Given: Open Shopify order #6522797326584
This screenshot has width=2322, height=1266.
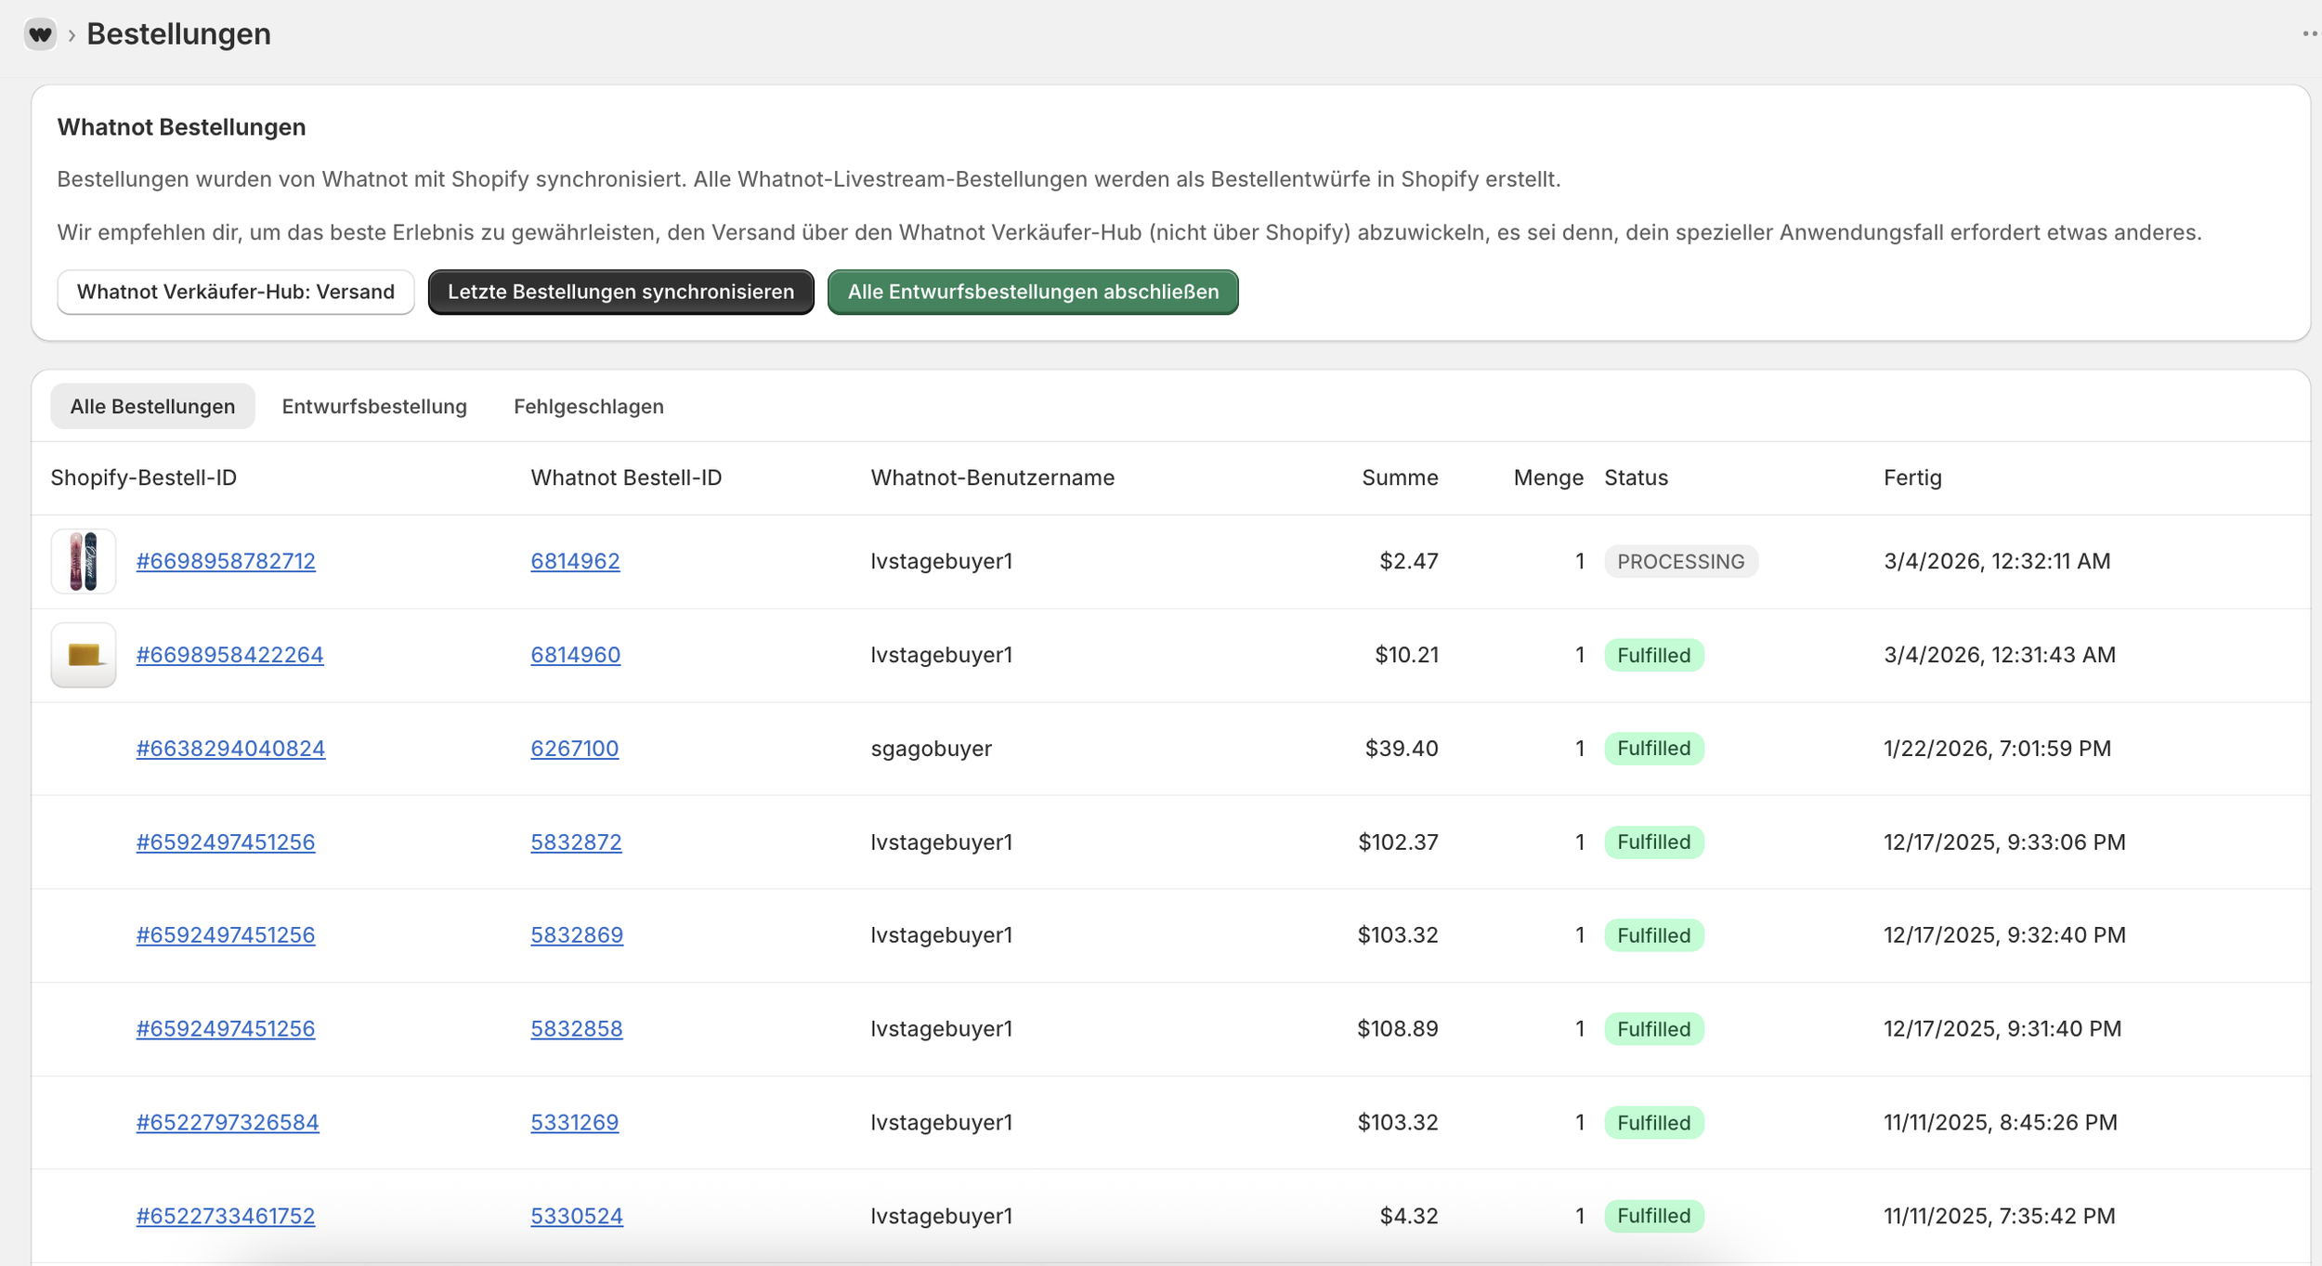Looking at the screenshot, I should 228,1122.
